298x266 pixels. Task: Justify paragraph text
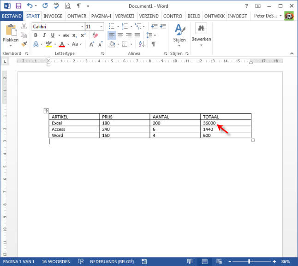click(x=137, y=35)
